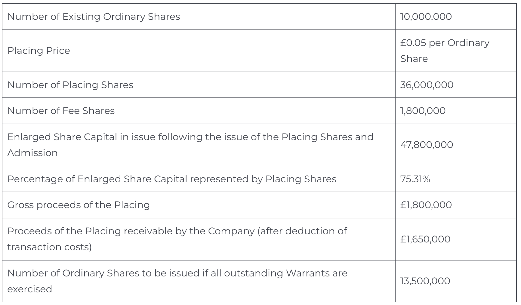Select the 47,800,000 value cell

427,145
